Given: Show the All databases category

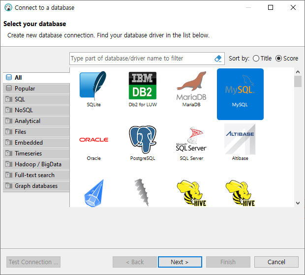Looking at the screenshot, I should 36,78.
